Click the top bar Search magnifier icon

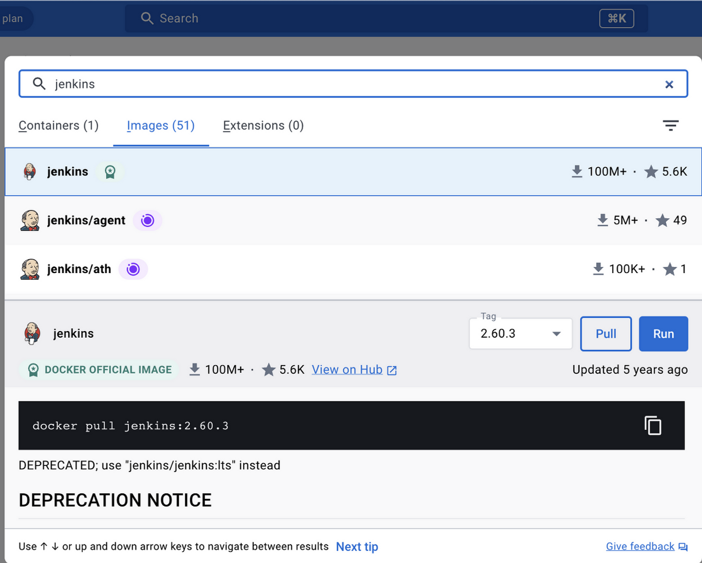click(147, 18)
